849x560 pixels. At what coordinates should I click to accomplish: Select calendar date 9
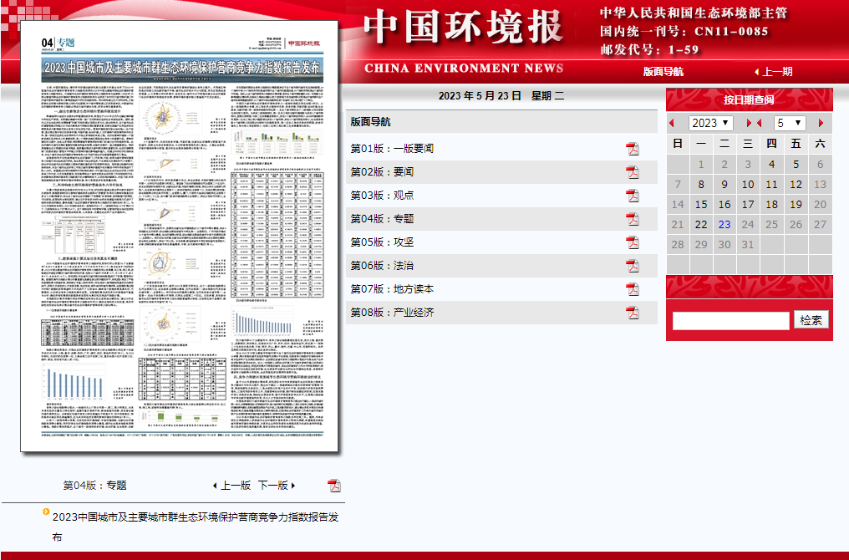coord(724,184)
